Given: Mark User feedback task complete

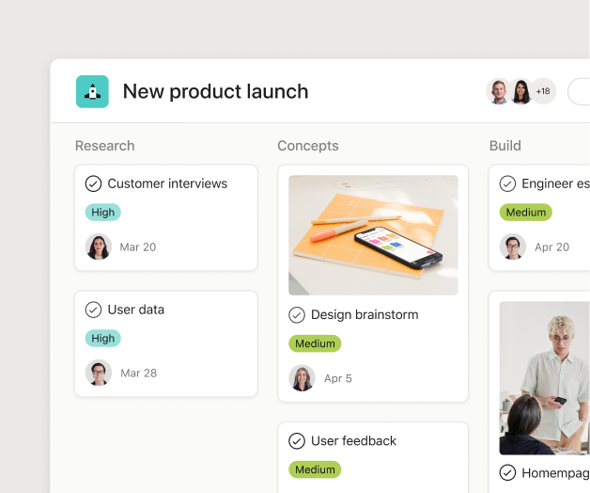Looking at the screenshot, I should (x=297, y=441).
